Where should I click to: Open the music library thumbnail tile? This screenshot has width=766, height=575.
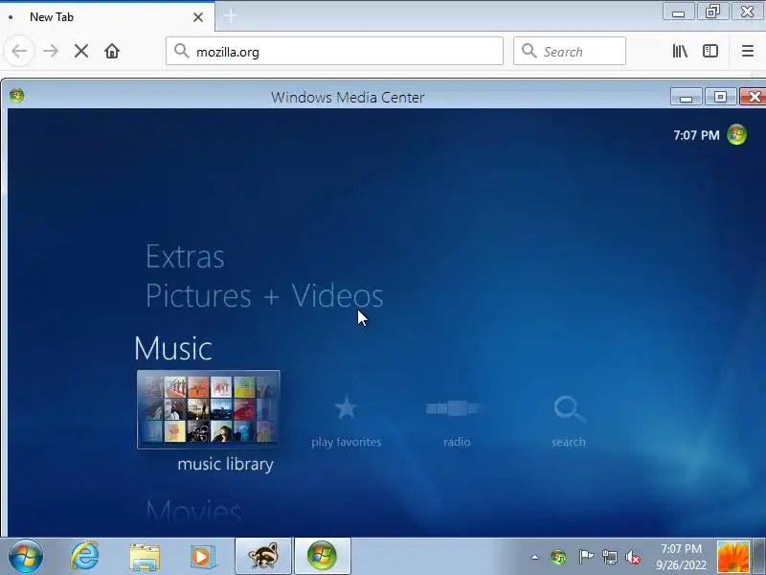tap(209, 409)
